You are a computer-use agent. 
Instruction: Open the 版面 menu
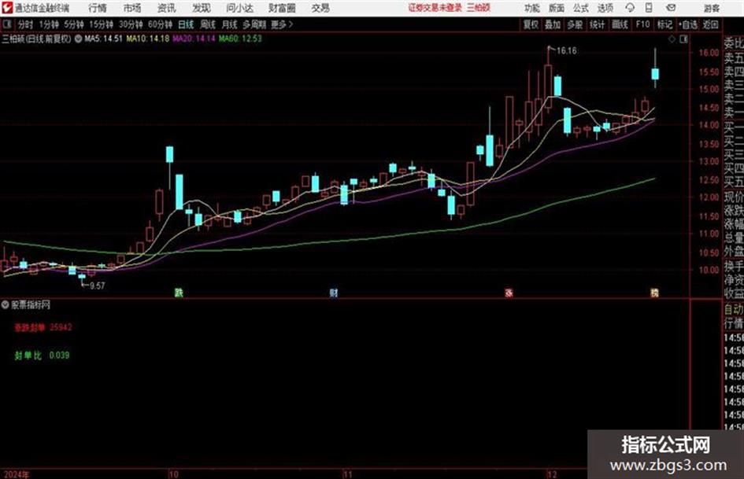[x=556, y=8]
